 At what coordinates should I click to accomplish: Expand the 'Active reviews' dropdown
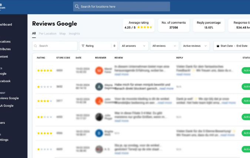click(x=195, y=46)
